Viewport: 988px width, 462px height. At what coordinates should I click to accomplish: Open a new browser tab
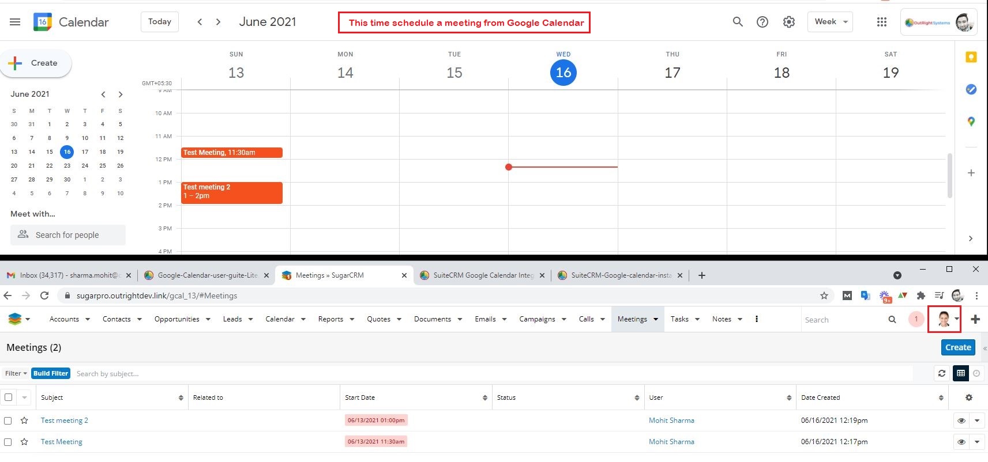click(702, 275)
